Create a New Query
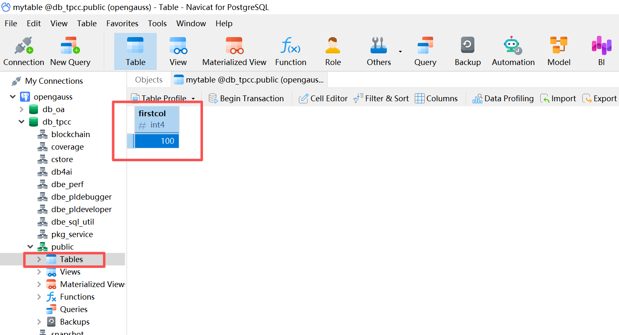This screenshot has height=335, width=619. [70, 51]
